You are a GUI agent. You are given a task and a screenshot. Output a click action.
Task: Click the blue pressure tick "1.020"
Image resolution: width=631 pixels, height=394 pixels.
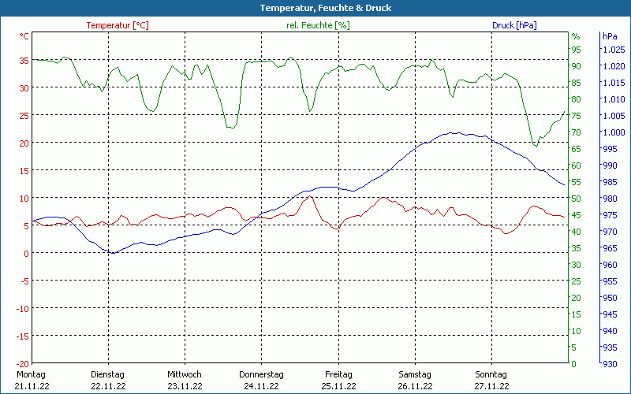tap(614, 66)
